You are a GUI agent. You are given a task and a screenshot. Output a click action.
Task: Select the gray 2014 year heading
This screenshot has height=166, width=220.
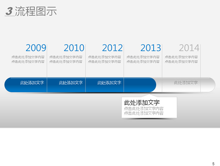tap(189, 48)
